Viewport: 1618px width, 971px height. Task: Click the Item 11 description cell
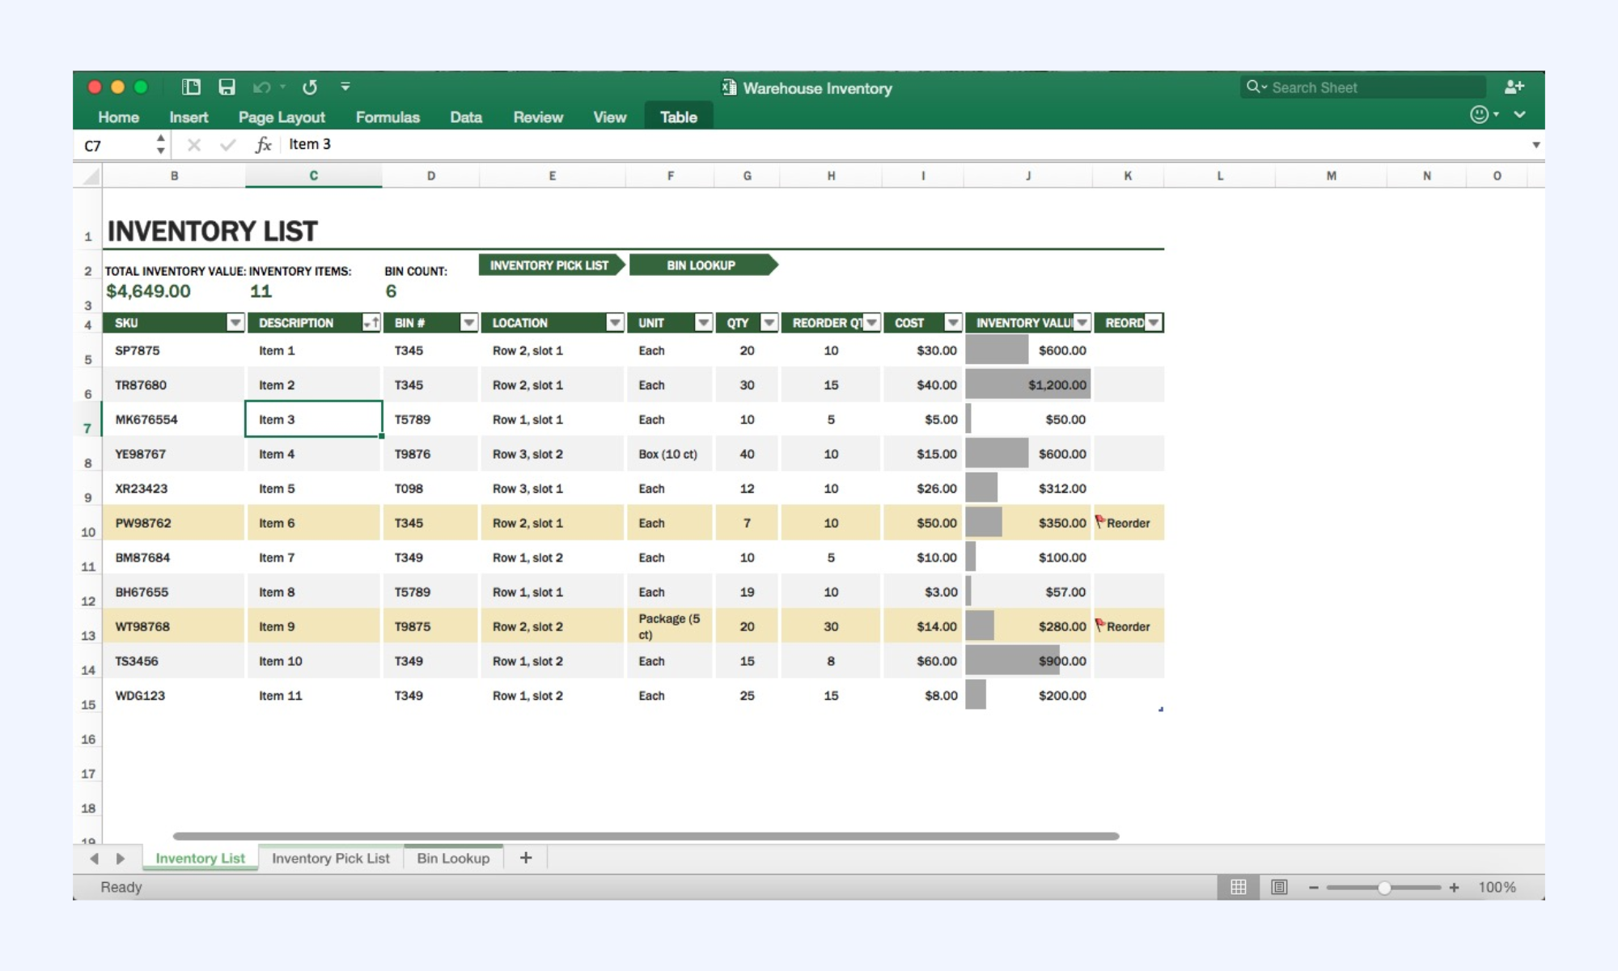(x=313, y=696)
